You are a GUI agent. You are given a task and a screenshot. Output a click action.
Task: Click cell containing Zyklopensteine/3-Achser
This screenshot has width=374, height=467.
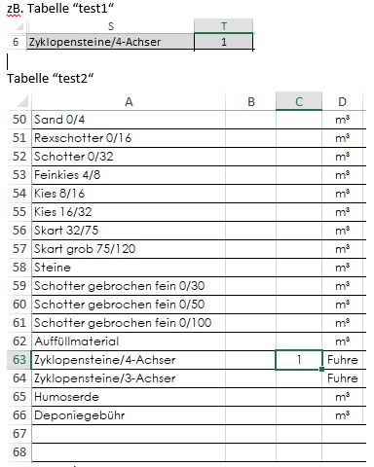[129, 378]
